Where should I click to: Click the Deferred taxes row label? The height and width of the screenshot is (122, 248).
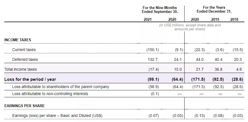click(x=25, y=60)
